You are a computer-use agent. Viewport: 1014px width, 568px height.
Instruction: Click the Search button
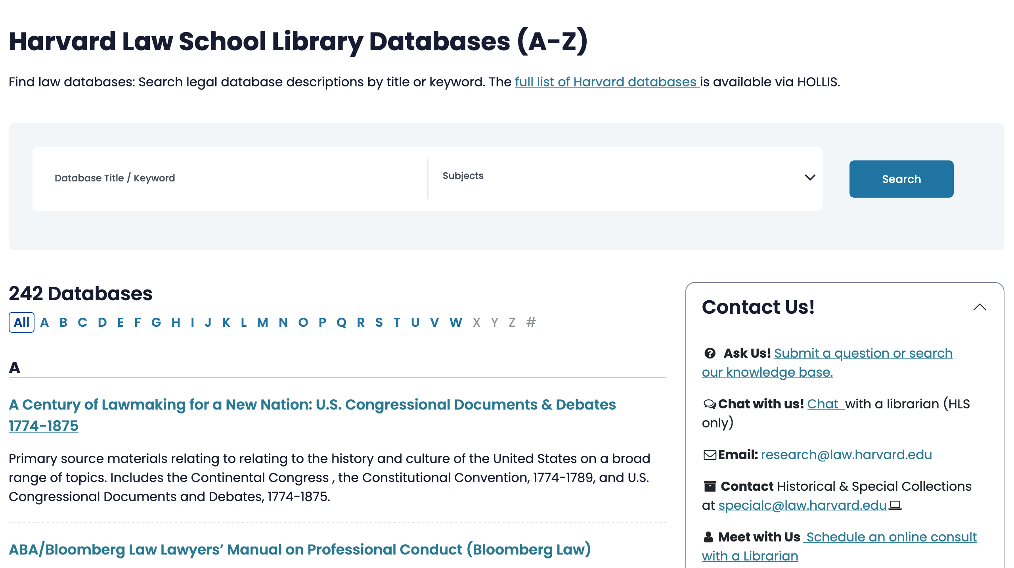click(x=901, y=179)
